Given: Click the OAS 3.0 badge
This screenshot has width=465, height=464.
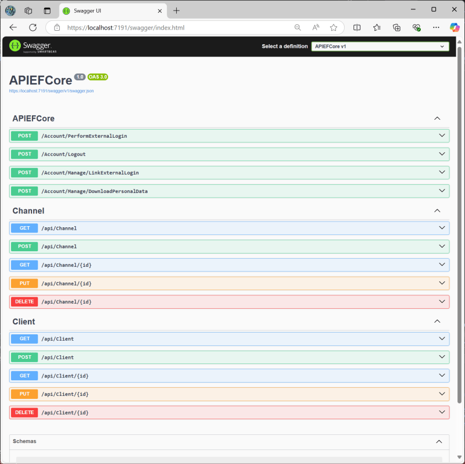Looking at the screenshot, I should point(98,77).
